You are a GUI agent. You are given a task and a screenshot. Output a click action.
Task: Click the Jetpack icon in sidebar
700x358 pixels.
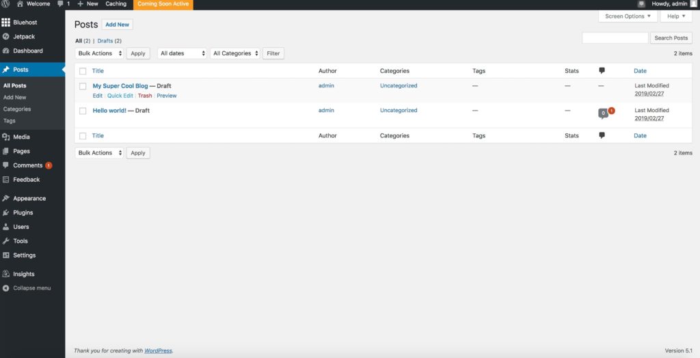pyautogui.click(x=5, y=37)
